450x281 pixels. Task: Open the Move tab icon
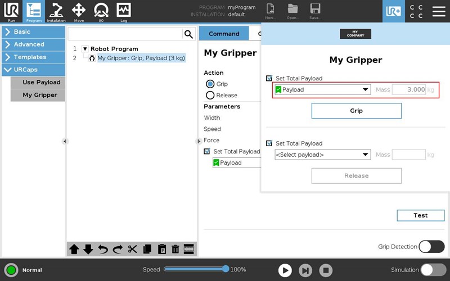click(79, 11)
